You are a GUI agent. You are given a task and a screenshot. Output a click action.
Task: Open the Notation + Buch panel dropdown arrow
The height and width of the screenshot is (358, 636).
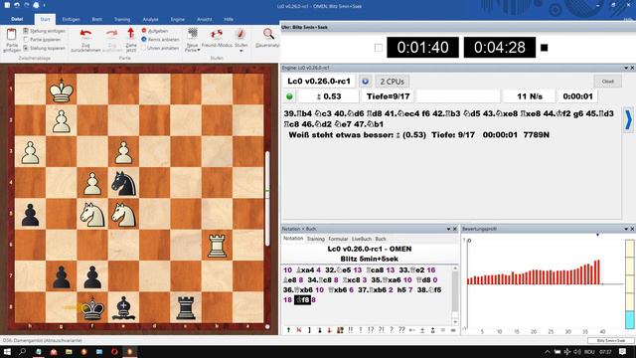pyautogui.click(x=448, y=229)
